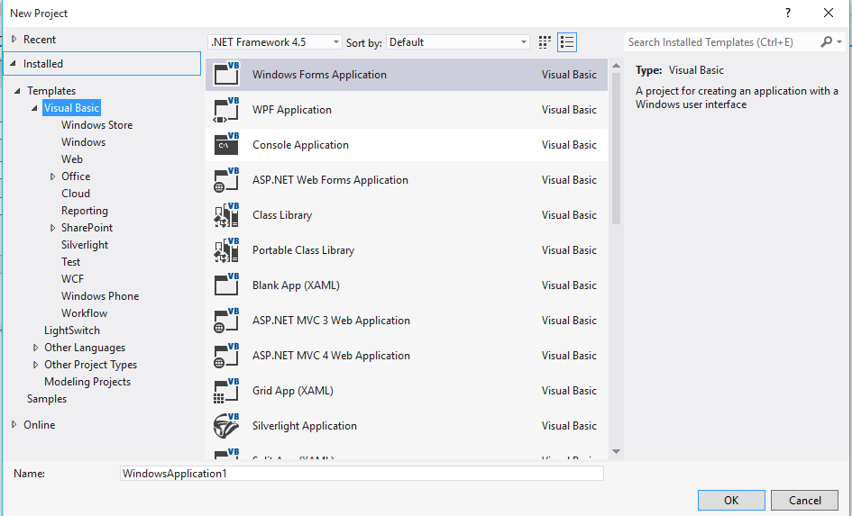This screenshot has width=852, height=516.
Task: Select the "Grid App (XAML)" row text
Action: [x=293, y=391]
